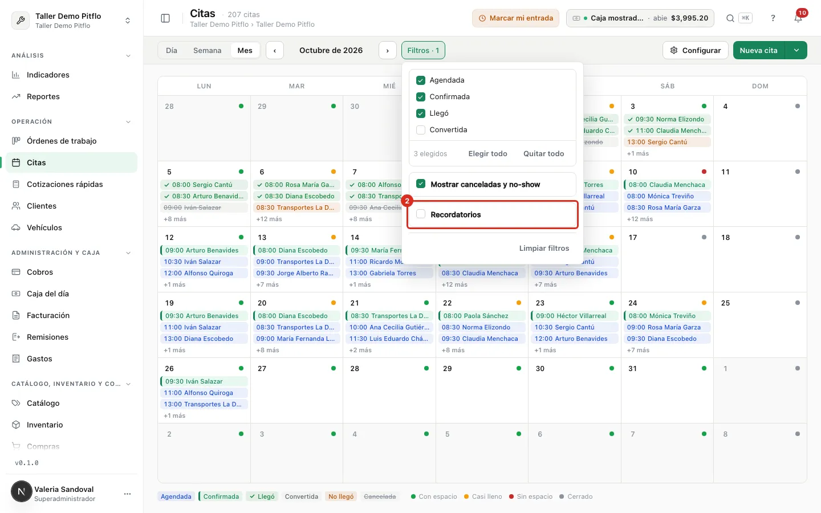Select the Mes view tab
The width and height of the screenshot is (821, 513).
tap(245, 50)
